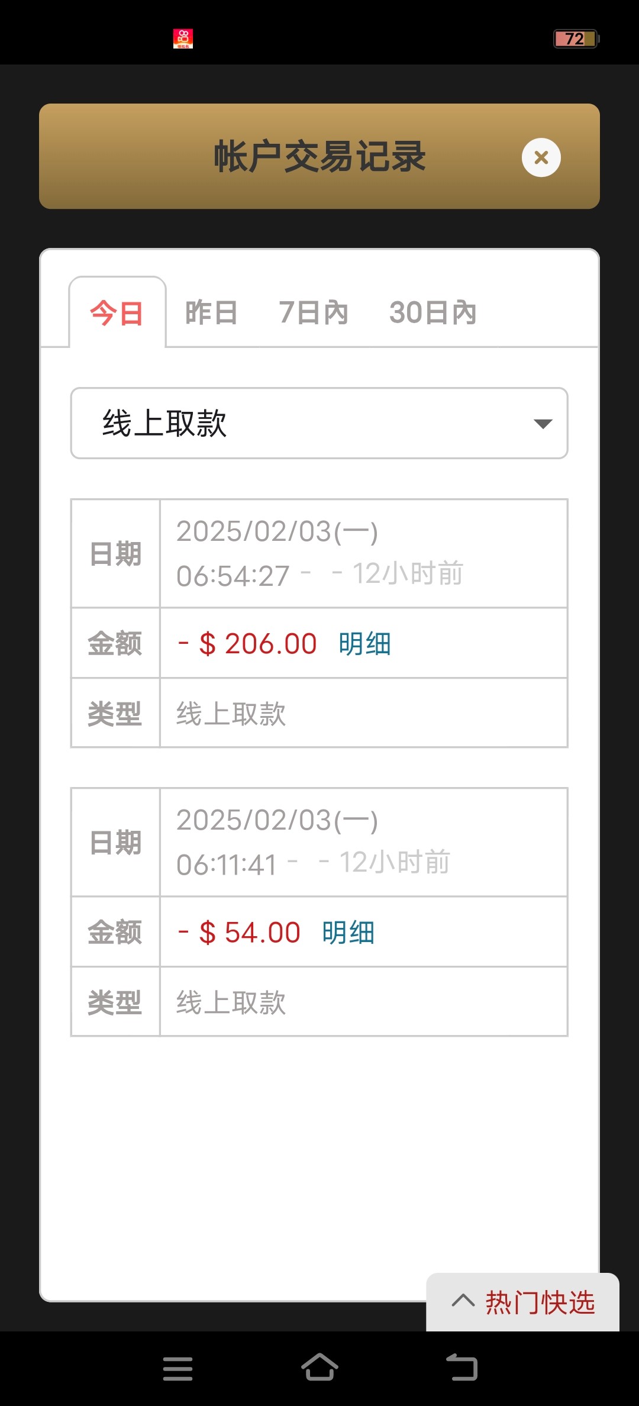Click the - $ 206.00 amount
Viewport: 639px width, 1406px height.
(247, 644)
